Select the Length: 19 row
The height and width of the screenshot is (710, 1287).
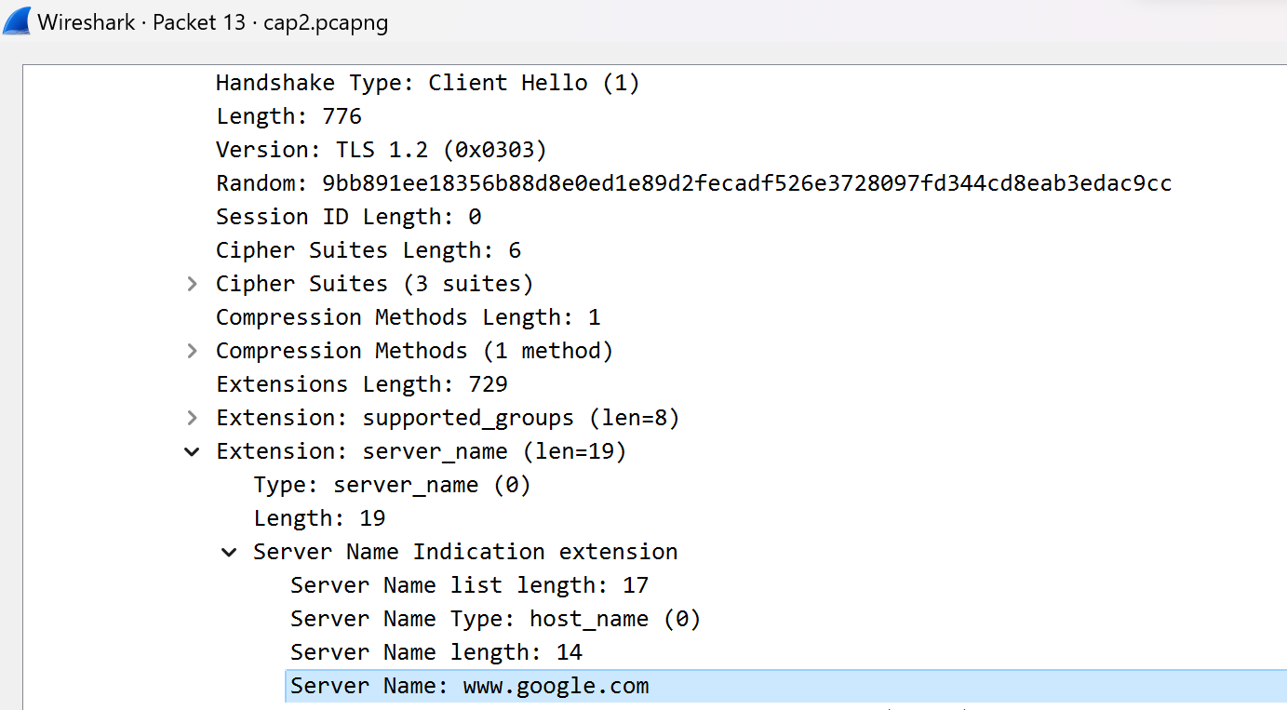(x=319, y=518)
